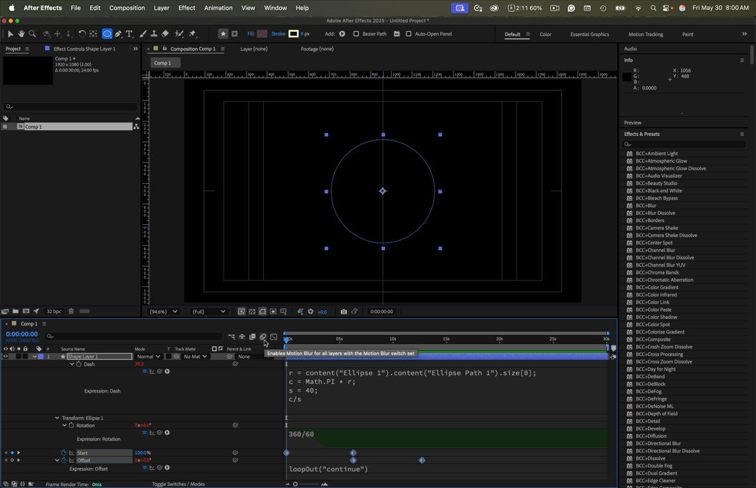The width and height of the screenshot is (756, 488).
Task: Select the Hand tool
Action: pyautogui.click(x=21, y=34)
